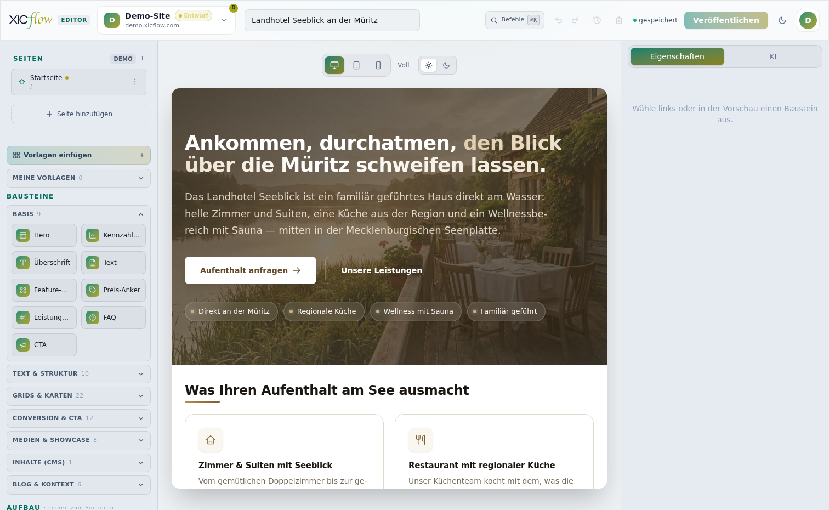Add the Hero building block
This screenshot has height=510, width=829.
coord(44,235)
